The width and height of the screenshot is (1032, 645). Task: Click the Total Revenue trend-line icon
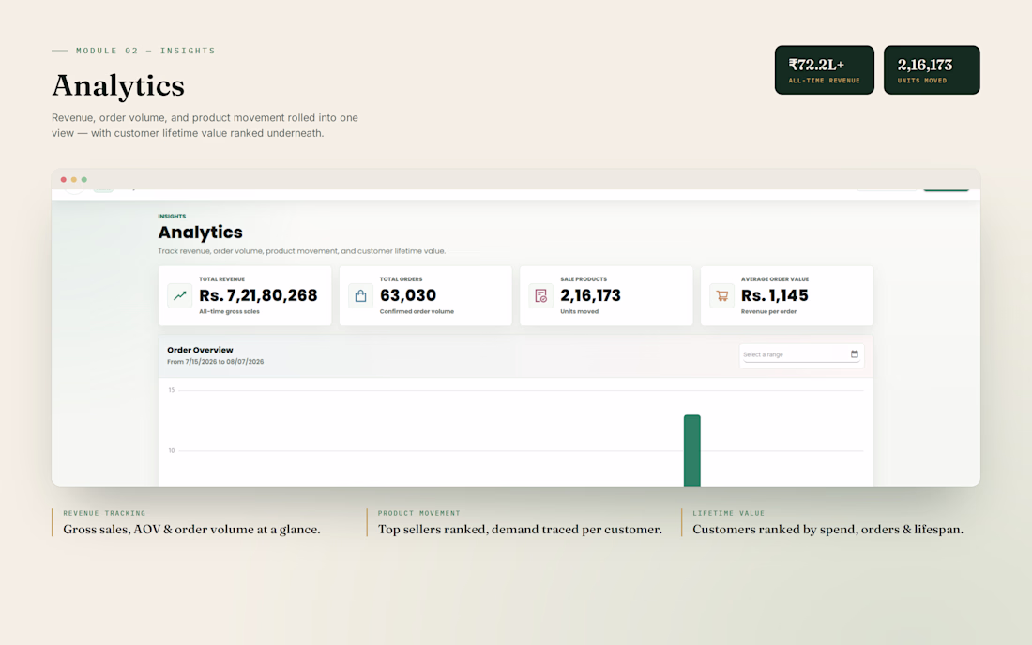pyautogui.click(x=180, y=296)
